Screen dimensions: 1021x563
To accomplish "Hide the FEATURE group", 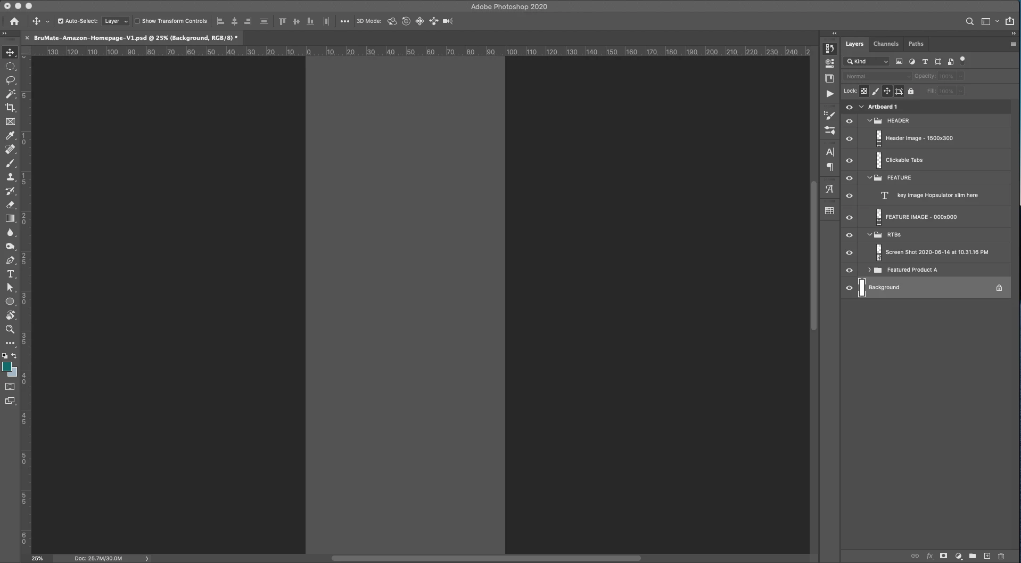I will (x=849, y=178).
